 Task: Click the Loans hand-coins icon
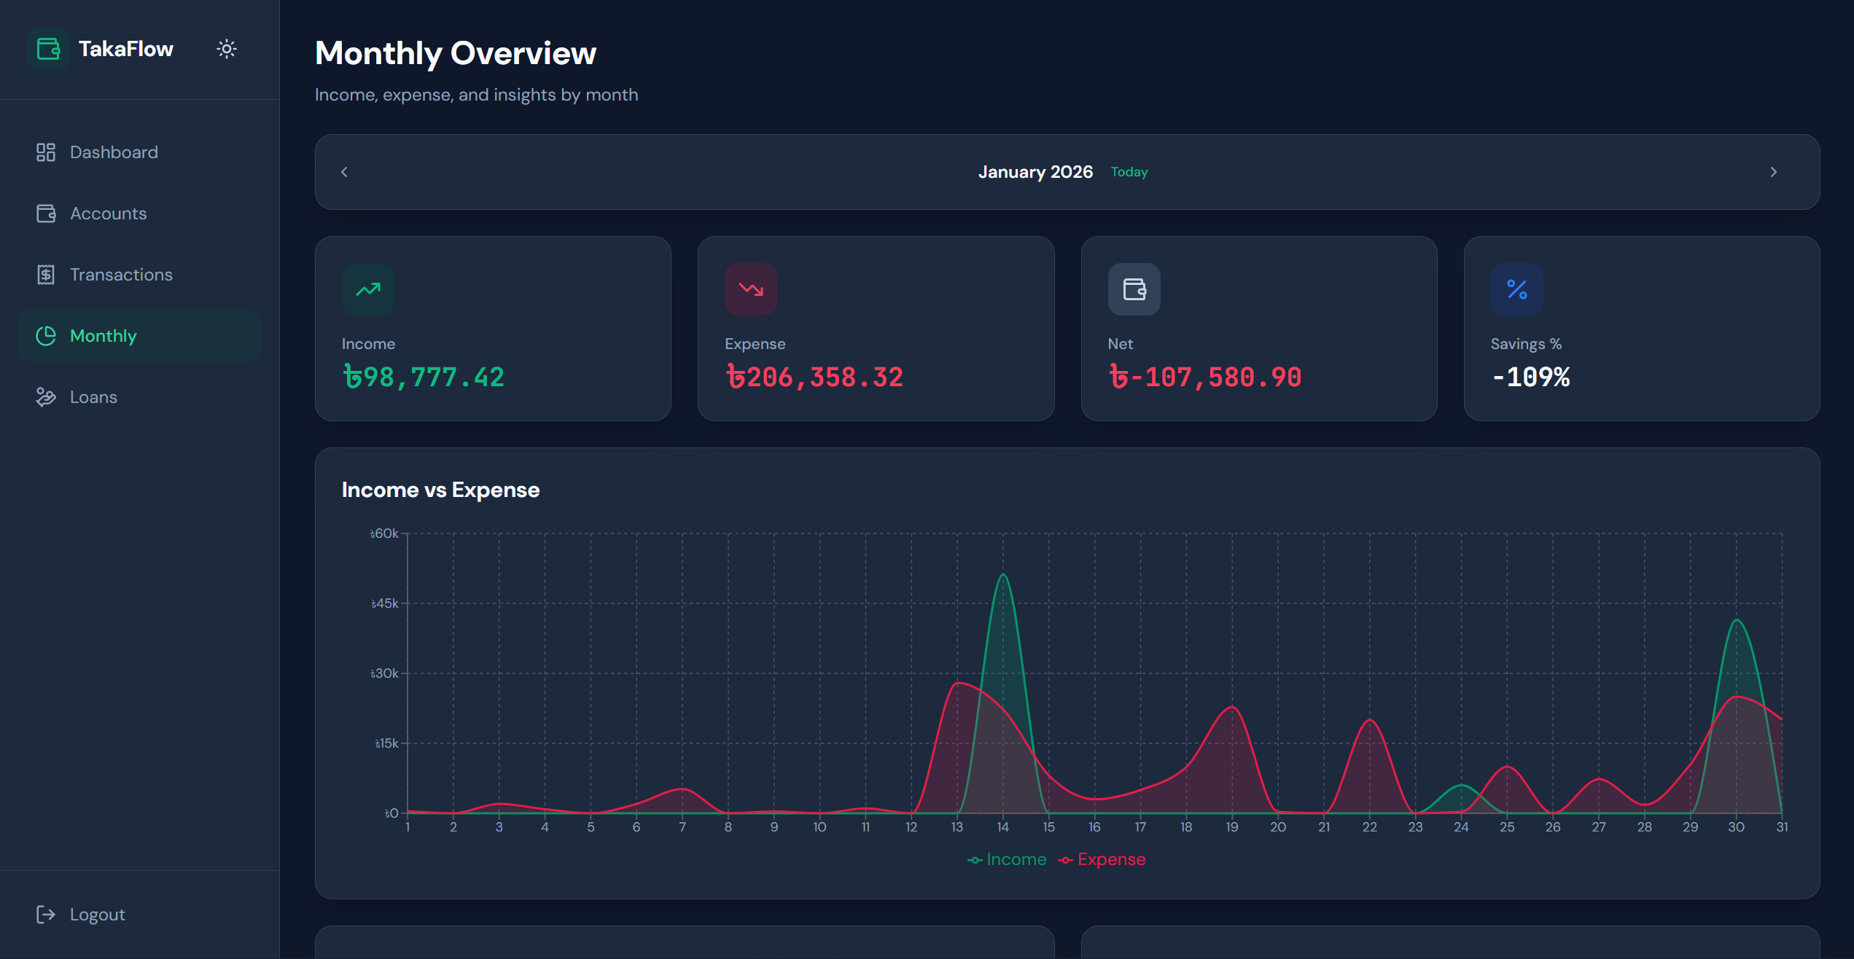46,397
